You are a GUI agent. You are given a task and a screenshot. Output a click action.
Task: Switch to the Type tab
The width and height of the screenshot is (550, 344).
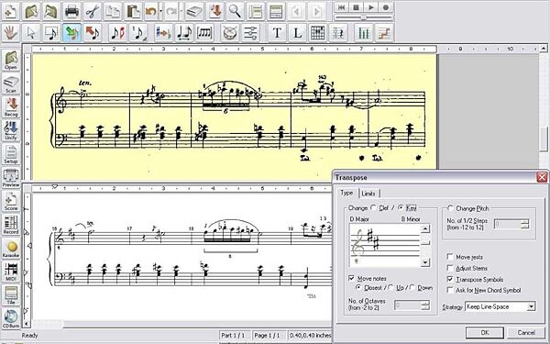pos(346,193)
